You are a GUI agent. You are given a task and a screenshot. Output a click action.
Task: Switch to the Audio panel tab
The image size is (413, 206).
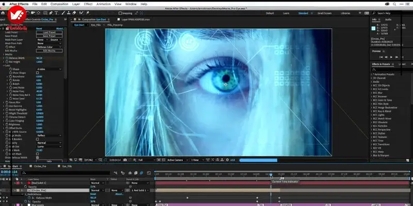point(388,20)
